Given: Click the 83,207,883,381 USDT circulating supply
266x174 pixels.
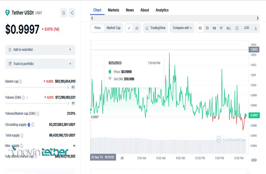Looking at the screenshot, I should [x=62, y=125].
